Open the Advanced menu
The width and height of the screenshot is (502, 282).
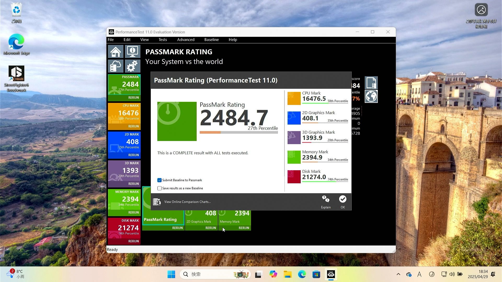[186, 40]
